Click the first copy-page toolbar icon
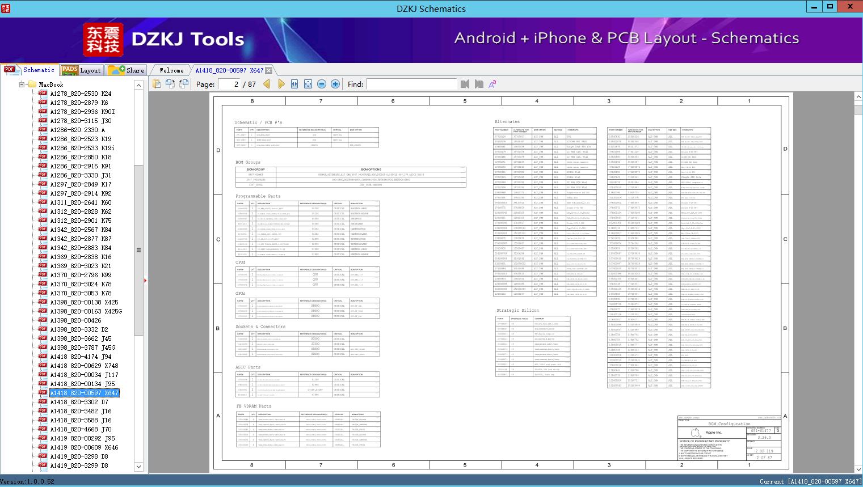 [156, 84]
